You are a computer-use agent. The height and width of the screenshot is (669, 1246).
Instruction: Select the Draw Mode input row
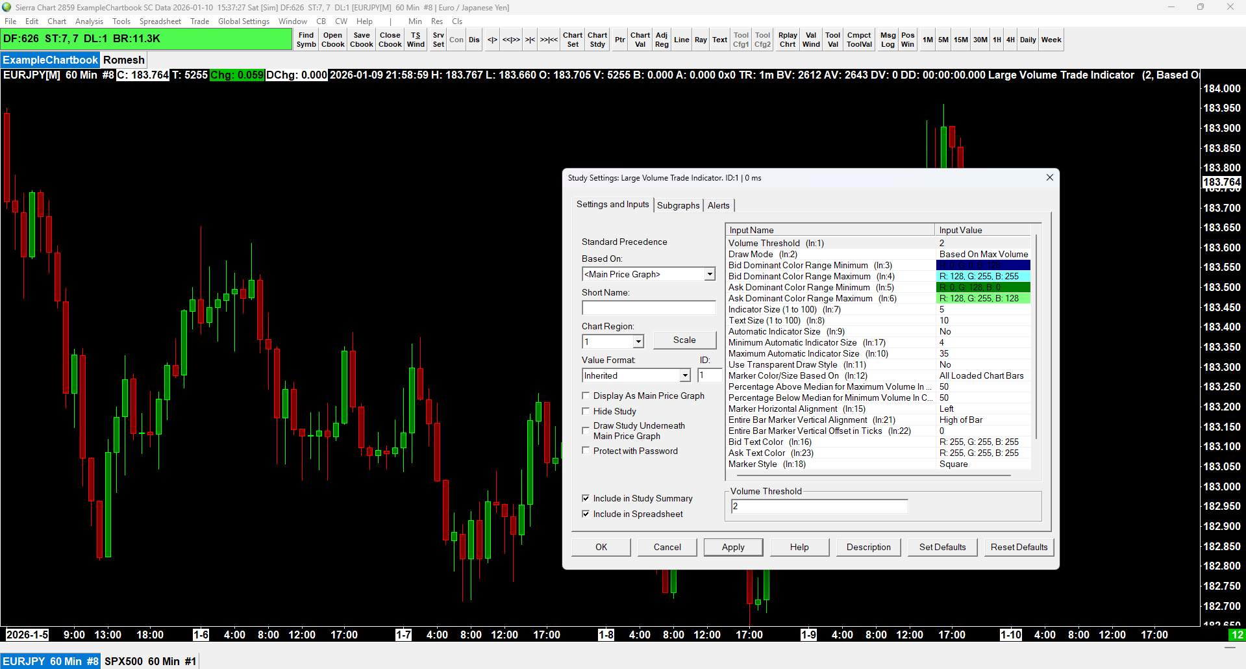coord(878,254)
